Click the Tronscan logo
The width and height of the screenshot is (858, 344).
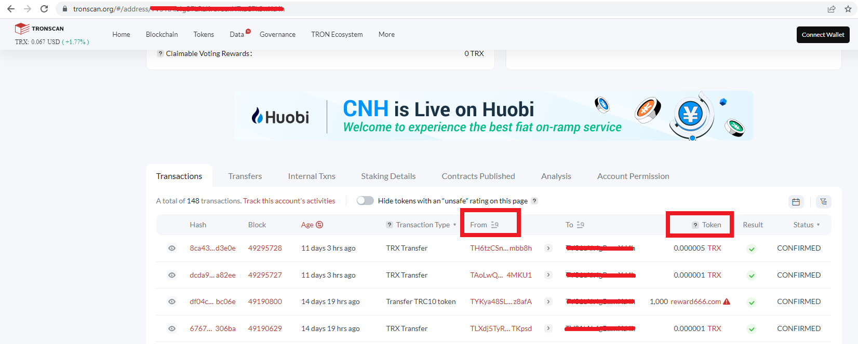(x=39, y=29)
